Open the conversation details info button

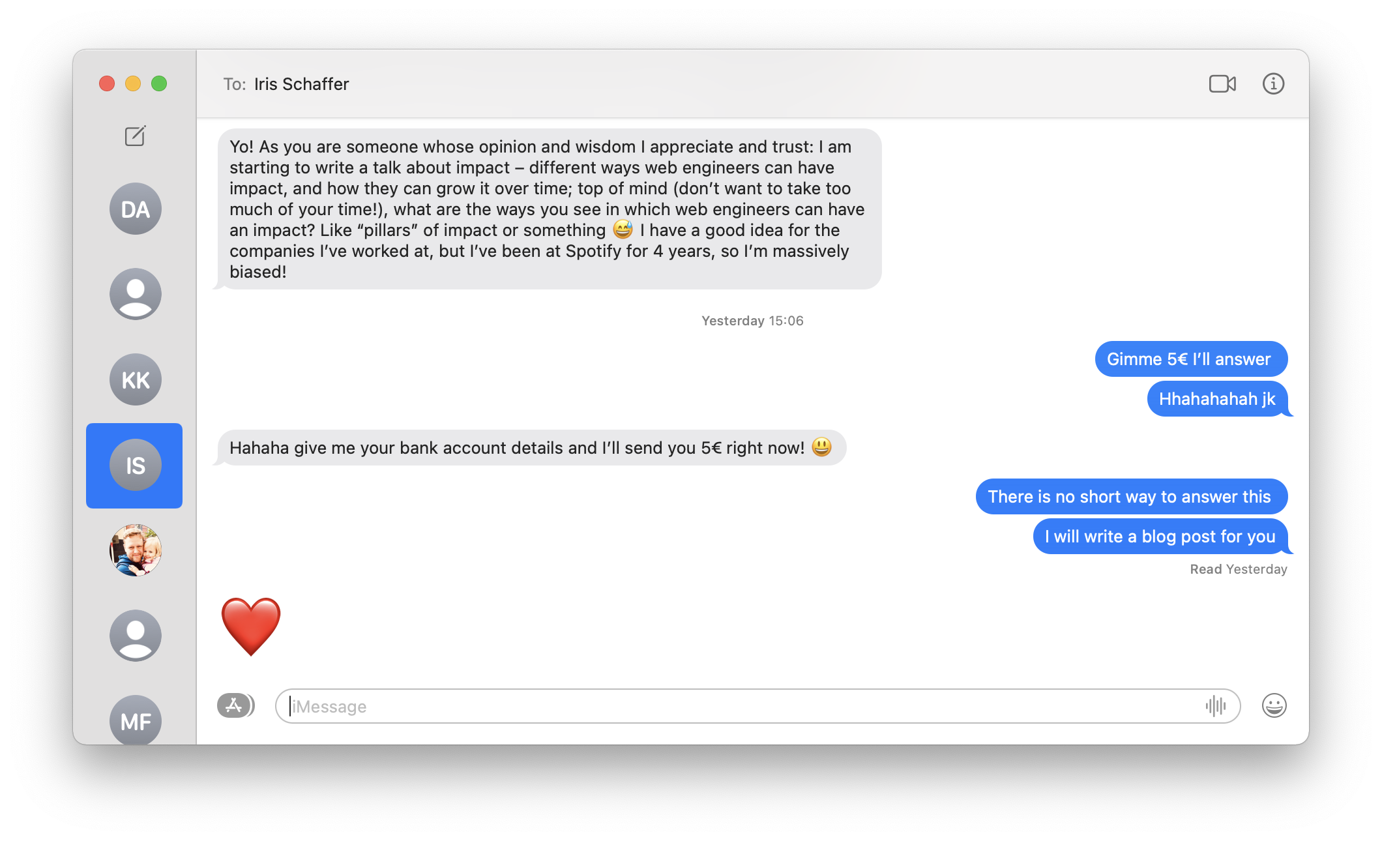1273,84
